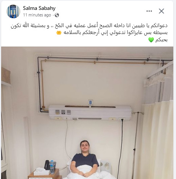Open the "11 minutes ago" timestamp link
The image size is (176, 179).
tap(37, 15)
